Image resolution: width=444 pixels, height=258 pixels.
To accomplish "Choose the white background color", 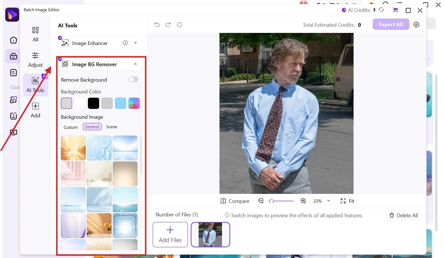I will point(80,103).
